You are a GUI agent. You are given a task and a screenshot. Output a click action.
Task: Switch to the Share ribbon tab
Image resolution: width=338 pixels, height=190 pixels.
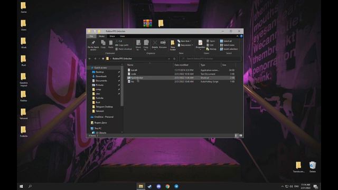[x=112, y=36]
